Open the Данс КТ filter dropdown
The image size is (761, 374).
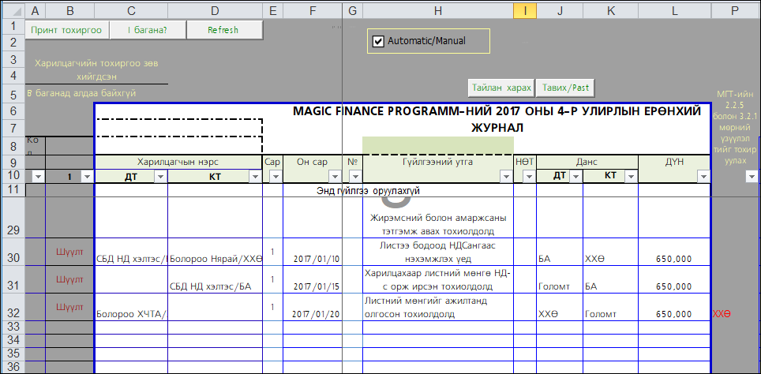[629, 177]
